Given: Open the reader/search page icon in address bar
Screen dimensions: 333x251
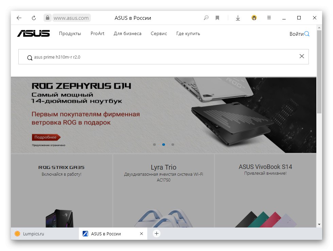Looking at the screenshot, I should [x=206, y=18].
